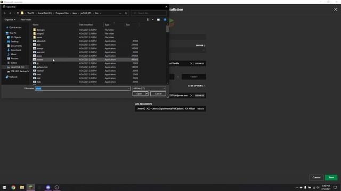
Task: Click the change view icon in the dialog toolbar
Action: click(x=148, y=20)
